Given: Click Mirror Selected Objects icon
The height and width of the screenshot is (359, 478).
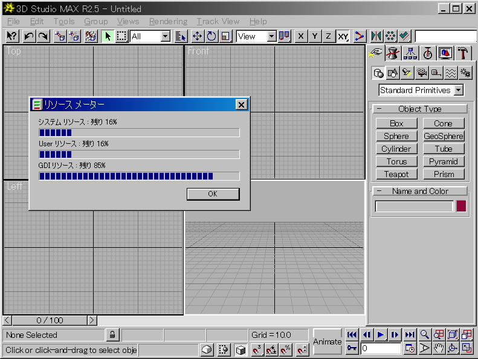Looking at the screenshot, I should pos(376,36).
